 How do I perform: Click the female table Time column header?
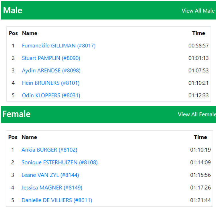coord(200,137)
